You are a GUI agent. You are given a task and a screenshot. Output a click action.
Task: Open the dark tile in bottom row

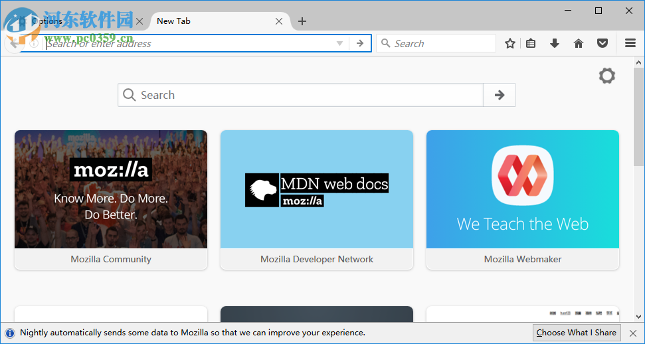pyautogui.click(x=317, y=314)
